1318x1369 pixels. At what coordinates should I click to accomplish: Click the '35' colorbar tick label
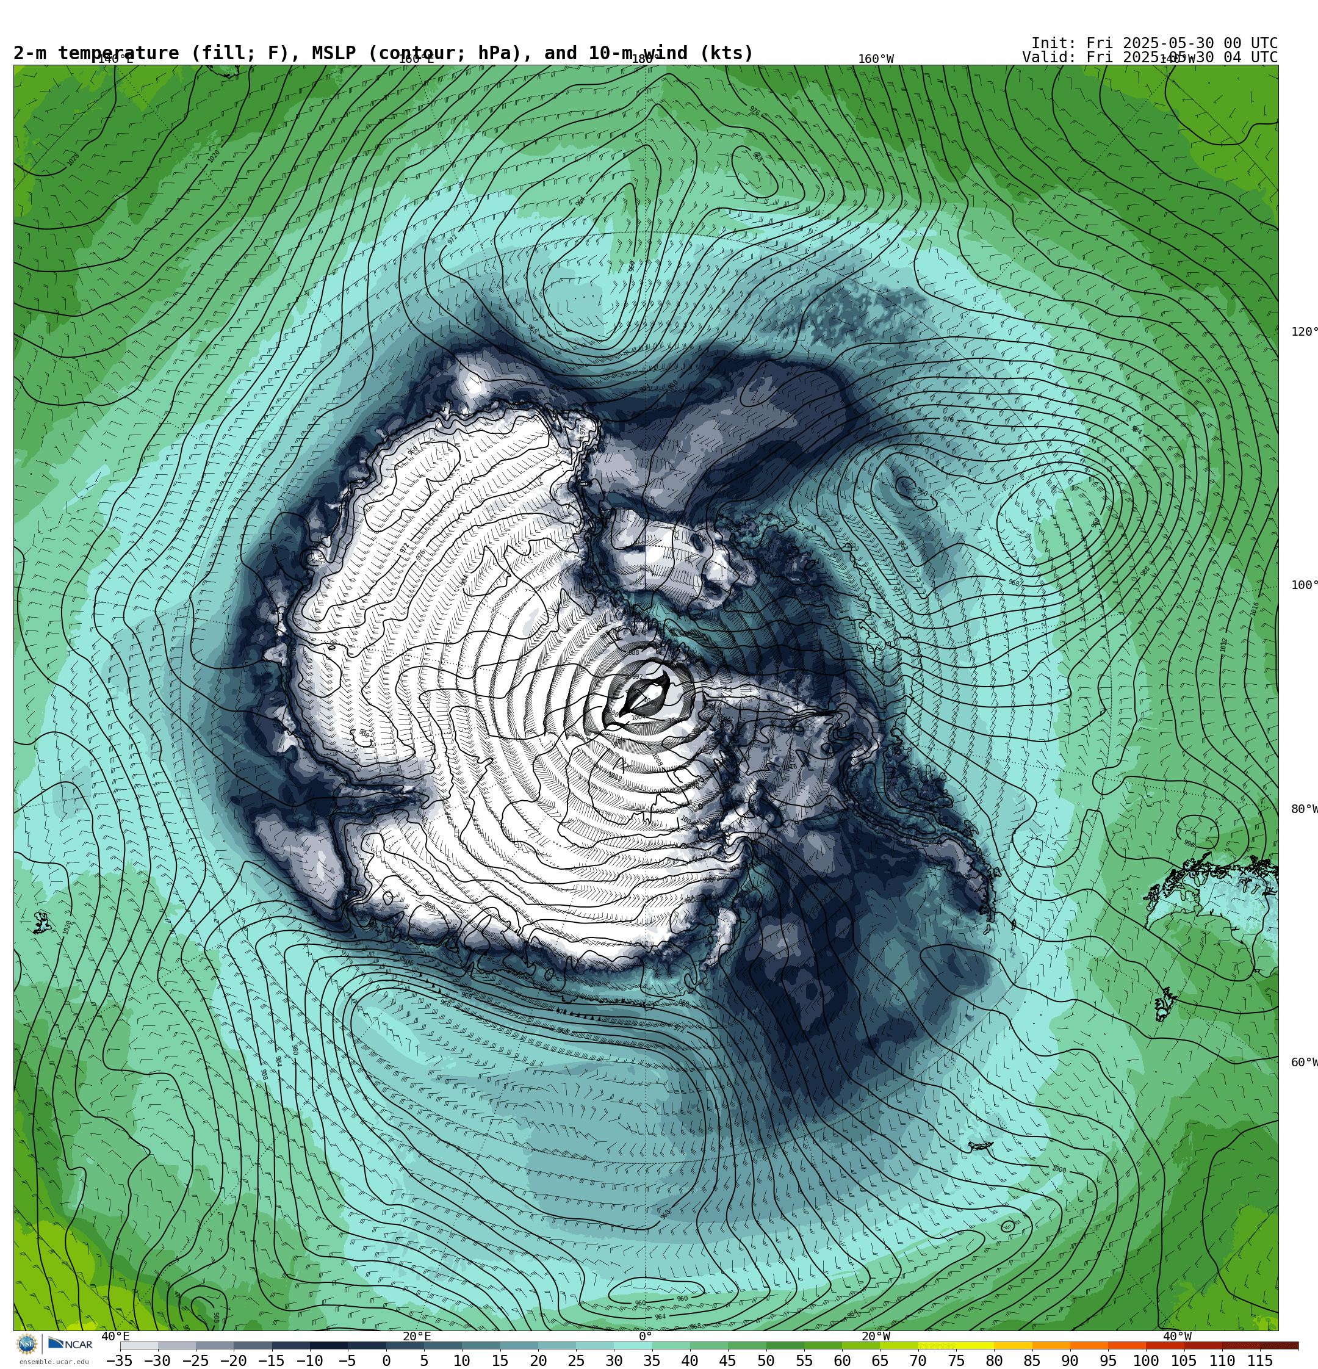coord(652,1360)
